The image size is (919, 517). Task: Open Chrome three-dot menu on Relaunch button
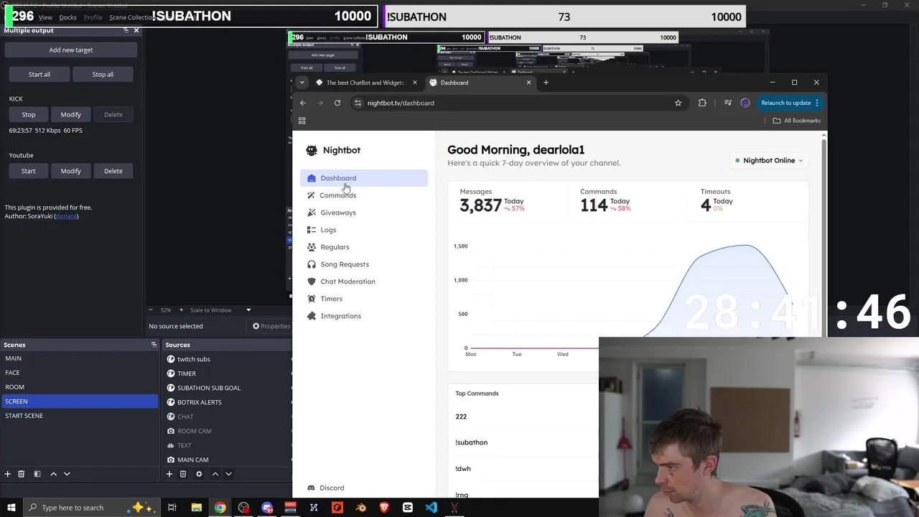point(817,103)
